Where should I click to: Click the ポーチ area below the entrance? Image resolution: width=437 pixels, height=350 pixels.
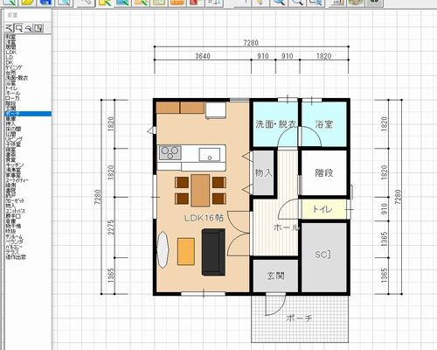pos(300,318)
